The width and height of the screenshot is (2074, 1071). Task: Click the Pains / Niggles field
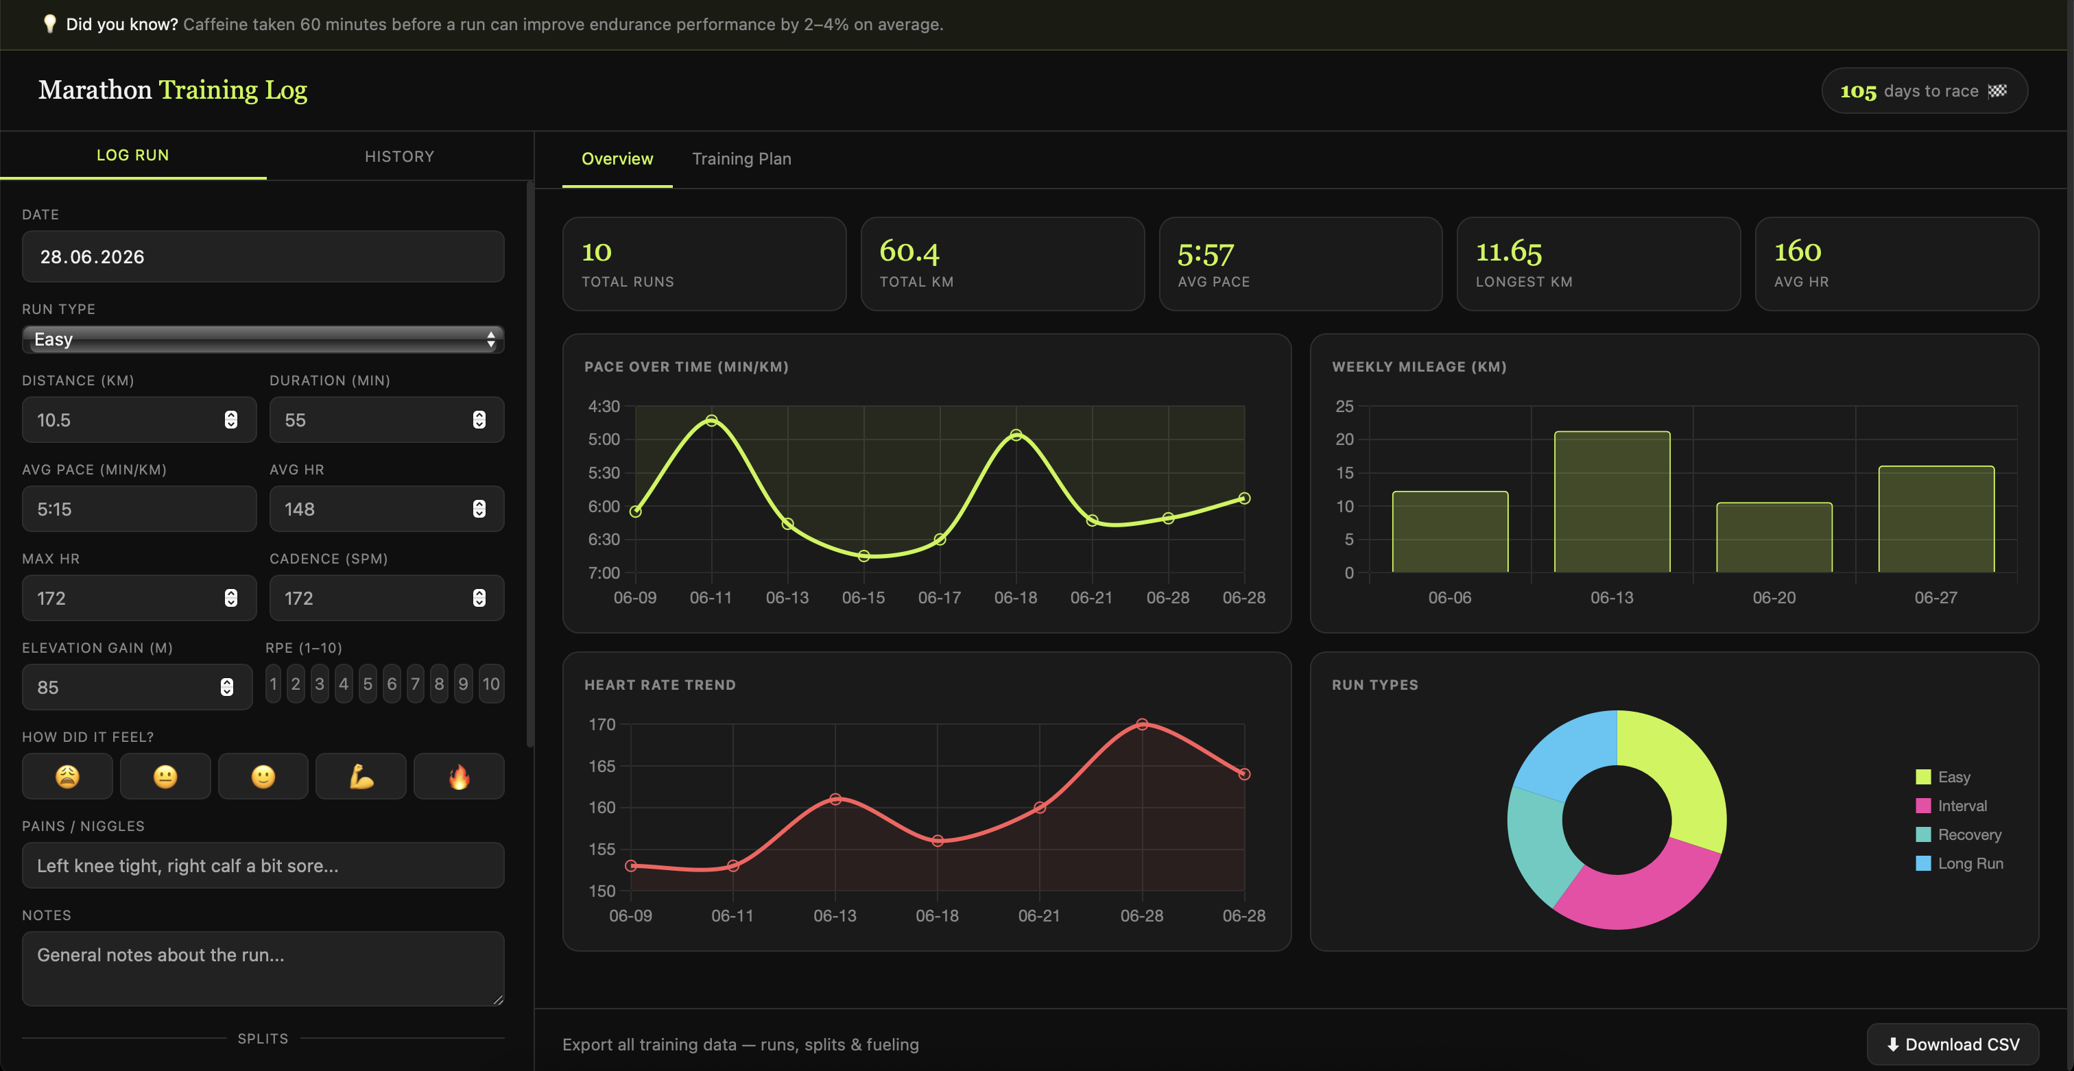coord(263,866)
